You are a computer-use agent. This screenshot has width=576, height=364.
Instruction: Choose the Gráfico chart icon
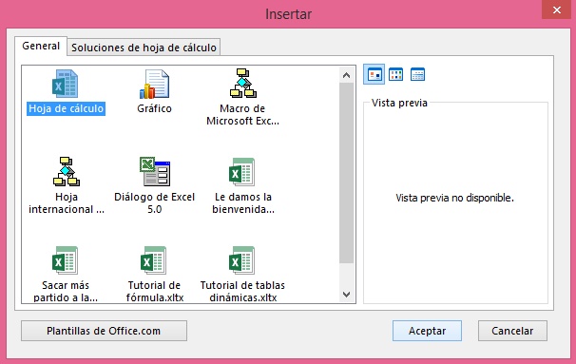point(154,85)
